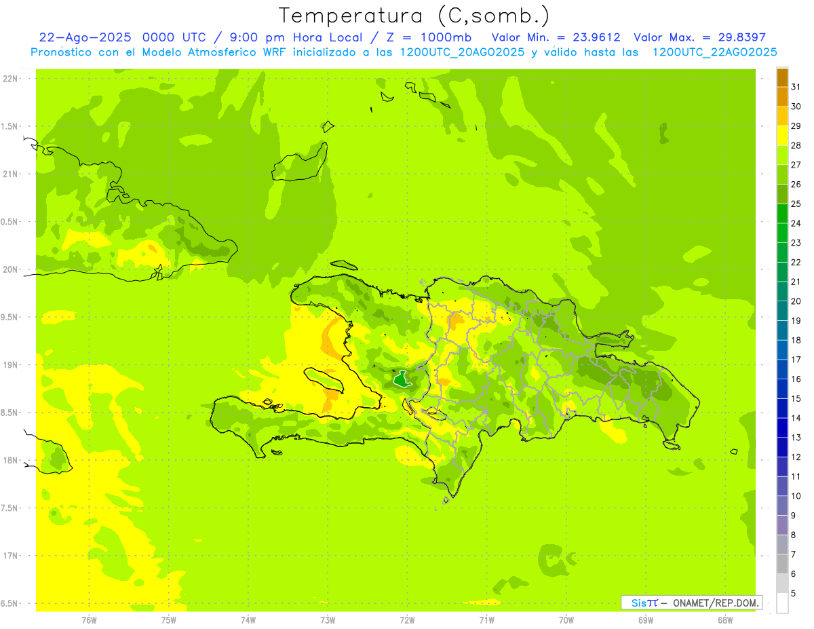Viewport: 814px width, 629px height.
Task: Click the '15' legend value
Action: click(796, 399)
